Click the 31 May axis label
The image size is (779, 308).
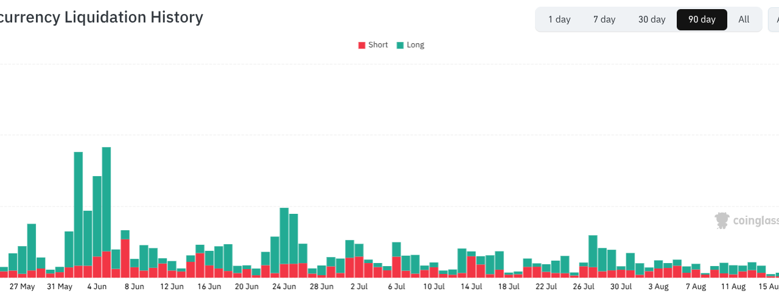pyautogui.click(x=60, y=287)
